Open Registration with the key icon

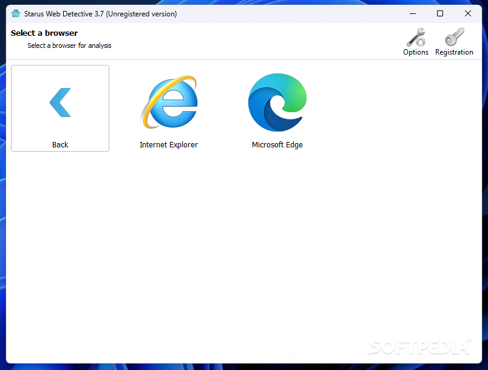click(454, 42)
